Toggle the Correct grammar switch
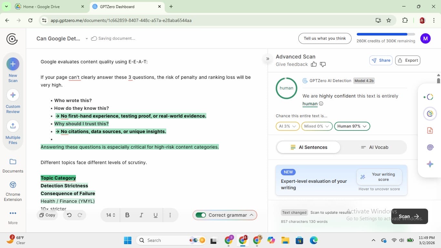Viewport: 441px width, 248px height. pos(201,215)
